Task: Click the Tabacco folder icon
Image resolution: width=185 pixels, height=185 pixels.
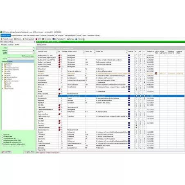Action: coord(5,87)
